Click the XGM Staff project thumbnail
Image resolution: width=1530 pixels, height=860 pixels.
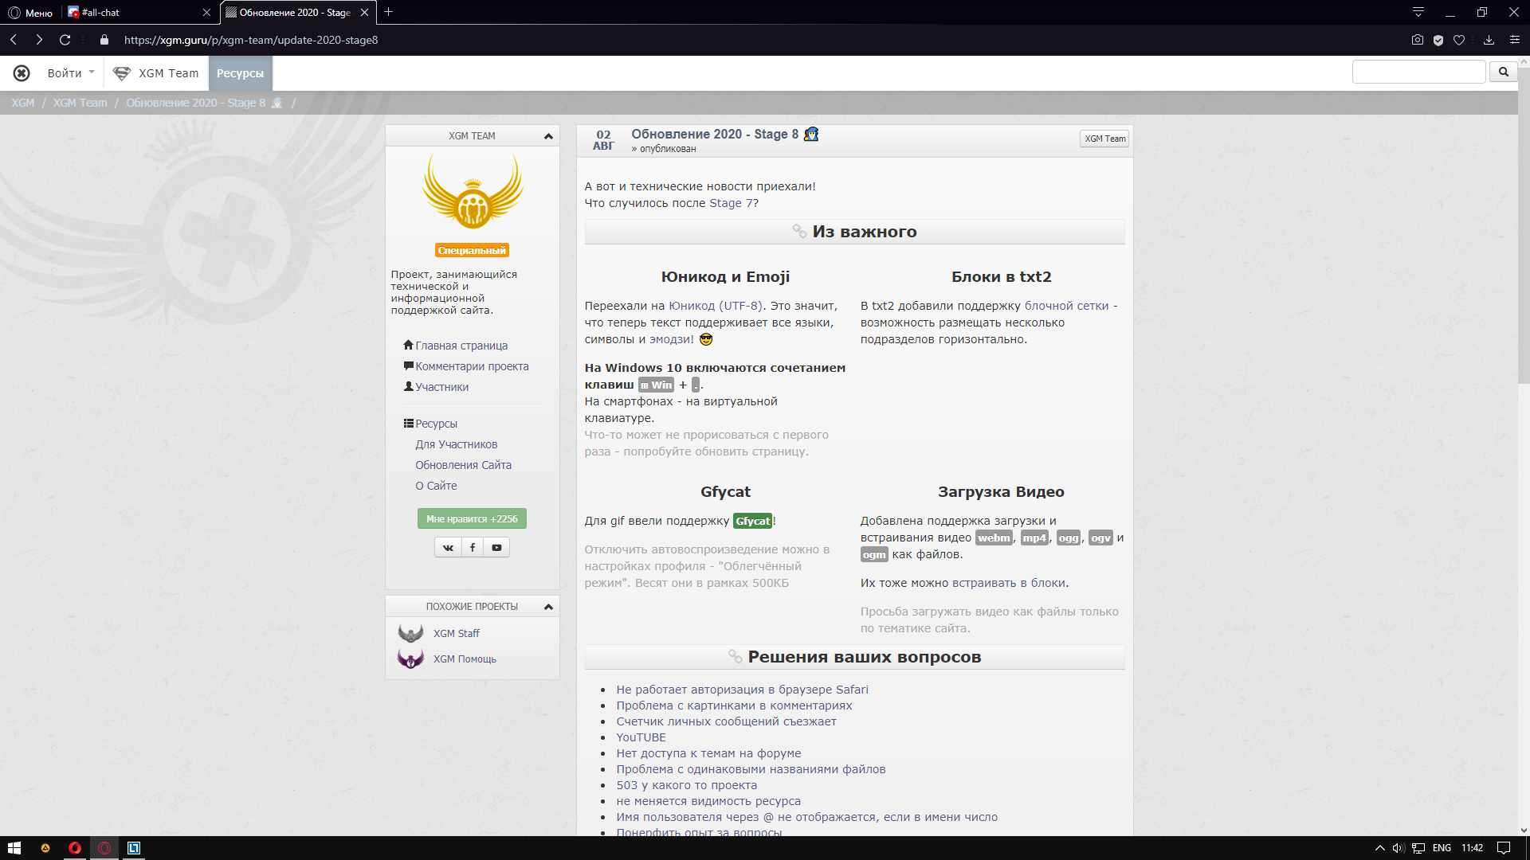pos(410,634)
